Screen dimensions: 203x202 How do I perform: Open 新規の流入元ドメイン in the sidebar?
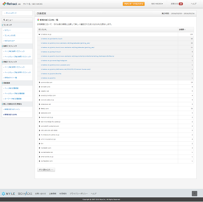(12, 109)
